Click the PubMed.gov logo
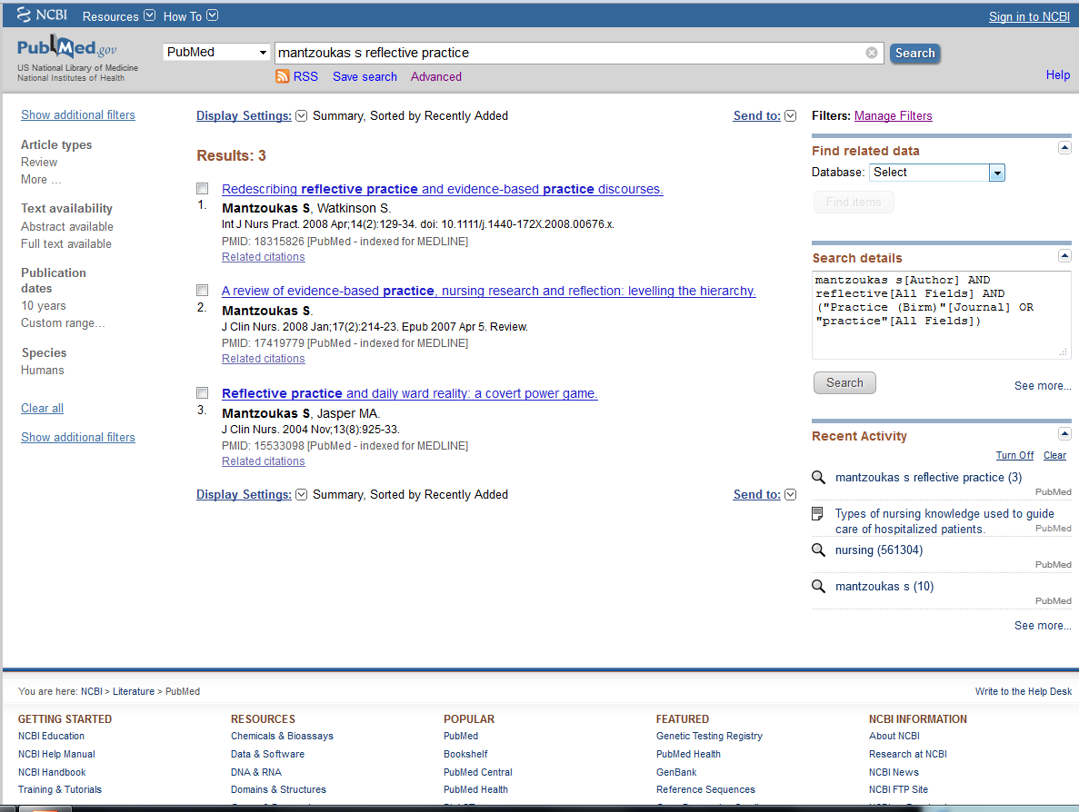Screen dimensions: 1079x812 [x=66, y=47]
